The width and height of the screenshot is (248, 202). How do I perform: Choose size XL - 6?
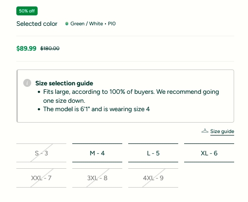click(209, 153)
